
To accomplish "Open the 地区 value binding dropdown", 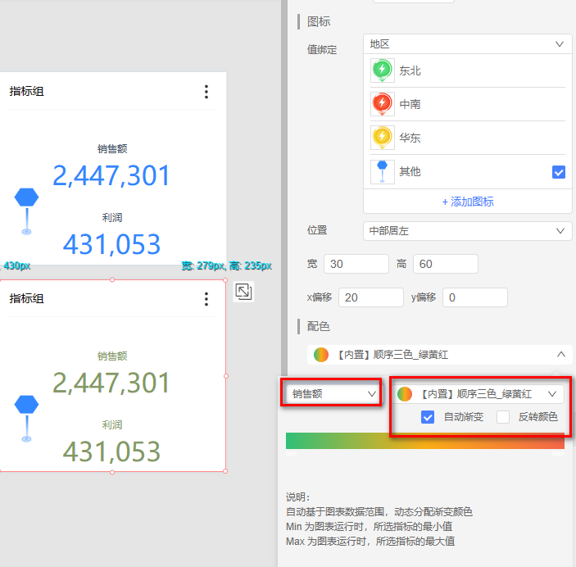I will 467,44.
